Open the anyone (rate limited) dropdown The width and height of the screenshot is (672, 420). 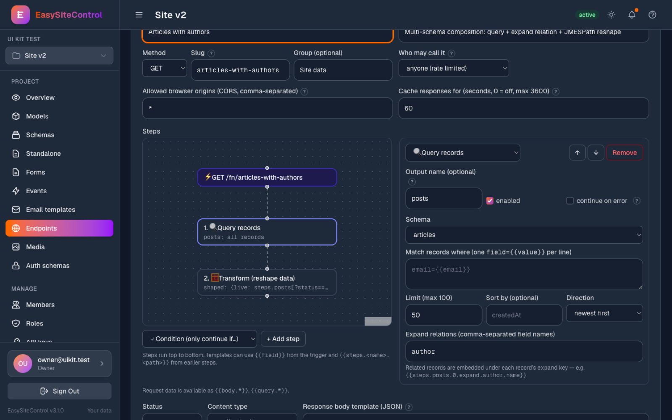(454, 68)
